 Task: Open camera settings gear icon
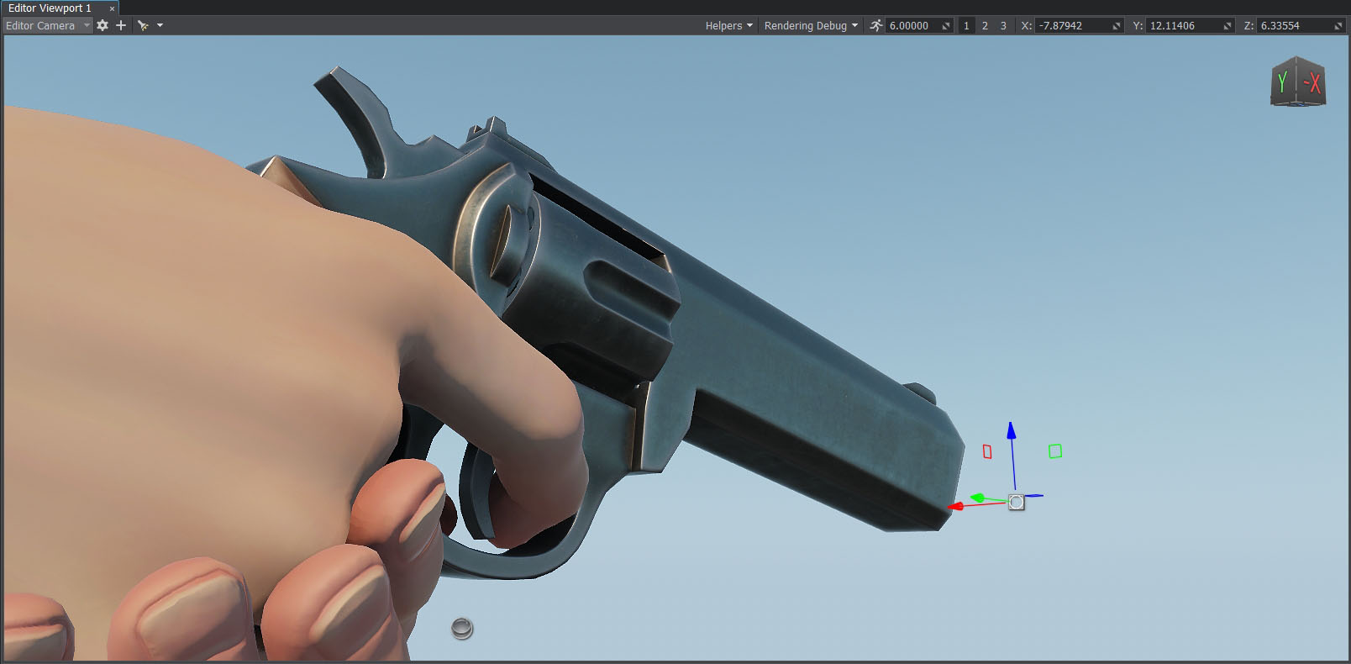coord(103,25)
